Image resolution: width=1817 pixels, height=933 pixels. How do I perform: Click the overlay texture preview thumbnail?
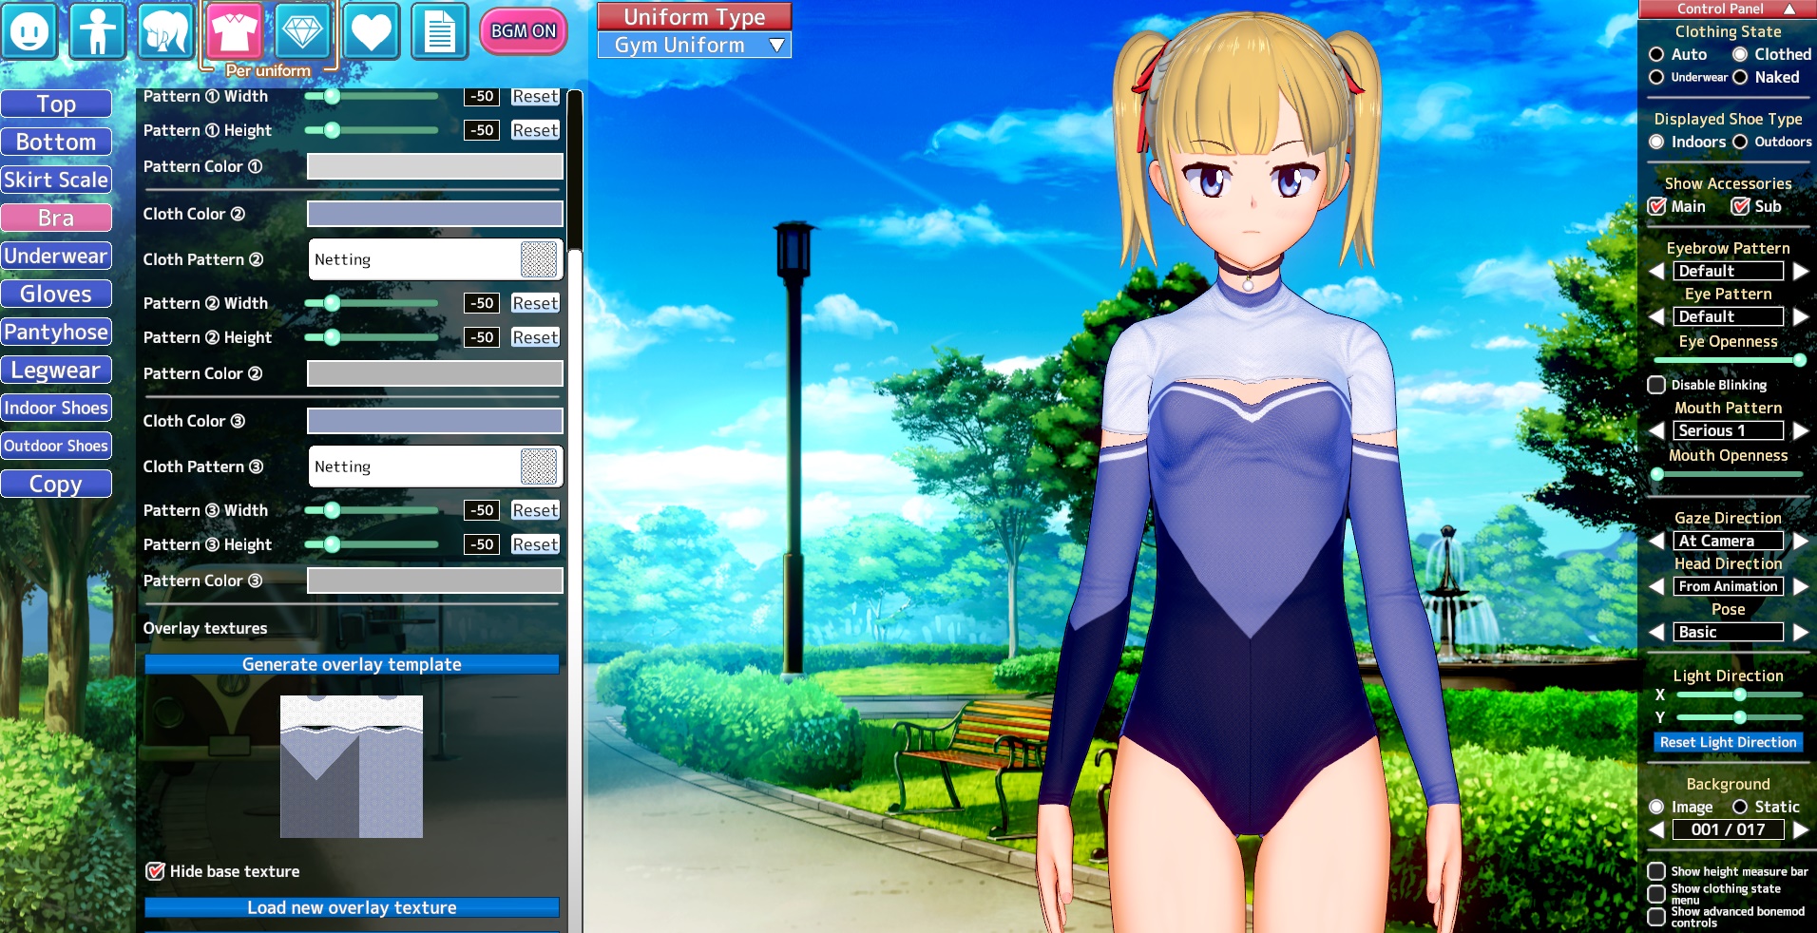tap(352, 767)
